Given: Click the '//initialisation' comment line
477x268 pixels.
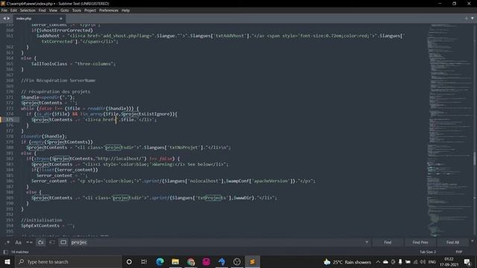Looking at the screenshot, I should [x=42, y=220].
